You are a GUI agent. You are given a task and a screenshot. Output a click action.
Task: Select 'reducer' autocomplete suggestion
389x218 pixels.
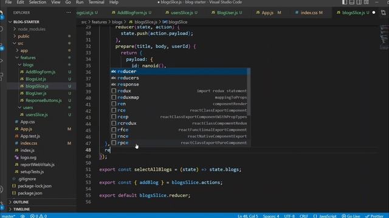(179, 71)
